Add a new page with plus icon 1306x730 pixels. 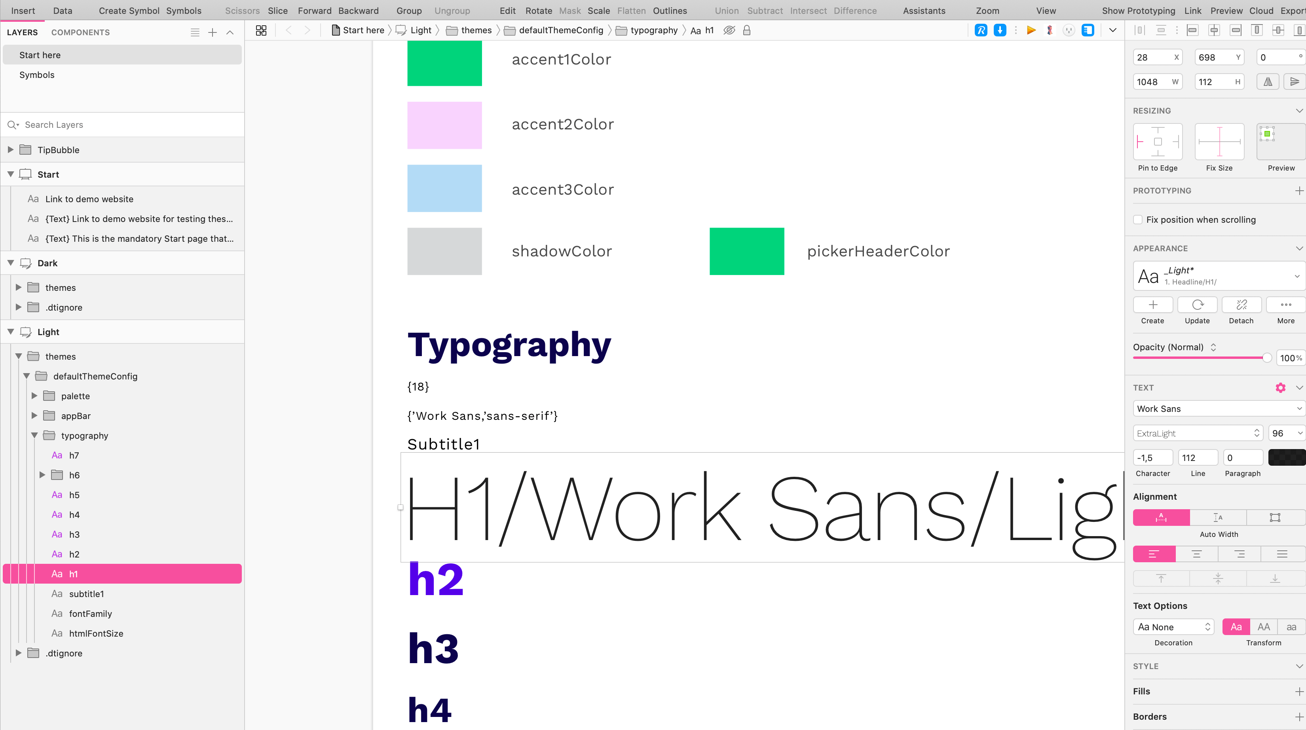click(213, 32)
